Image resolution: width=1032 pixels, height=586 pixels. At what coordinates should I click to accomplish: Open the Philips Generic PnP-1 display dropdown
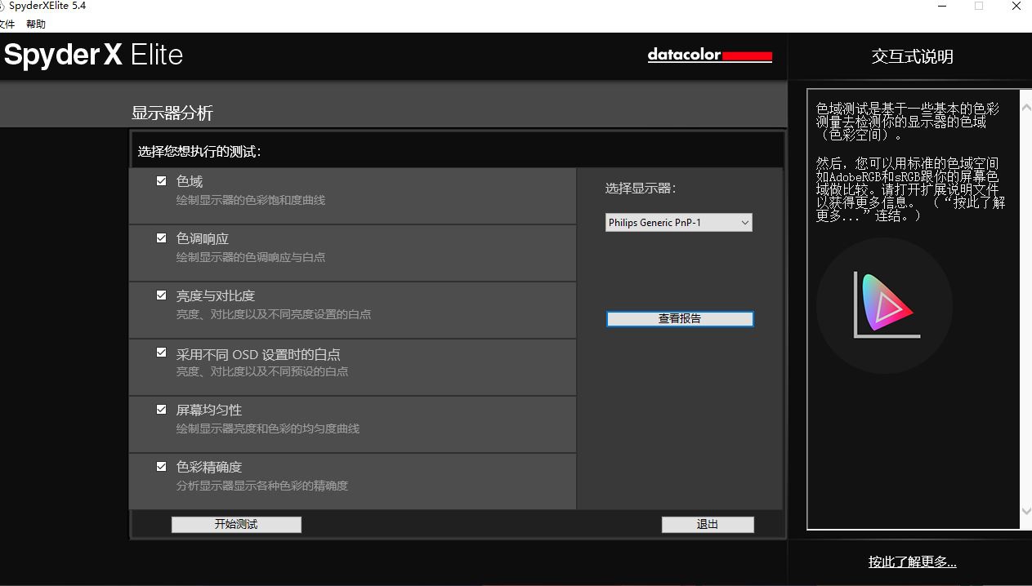click(679, 222)
